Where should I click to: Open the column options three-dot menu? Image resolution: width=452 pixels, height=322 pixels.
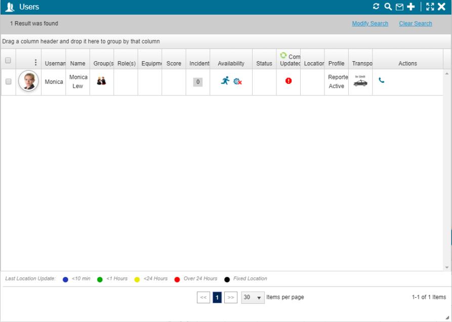point(35,62)
